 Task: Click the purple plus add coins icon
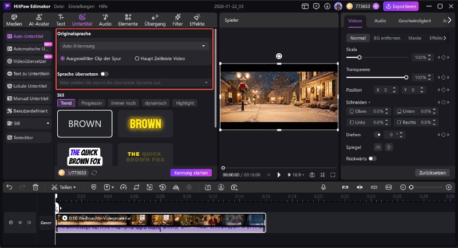point(376,6)
